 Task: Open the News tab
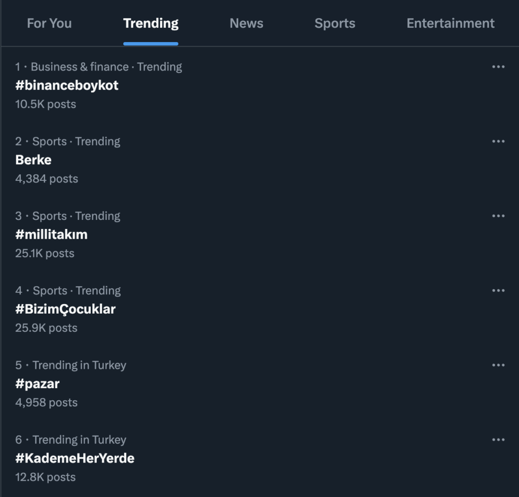[x=246, y=23]
